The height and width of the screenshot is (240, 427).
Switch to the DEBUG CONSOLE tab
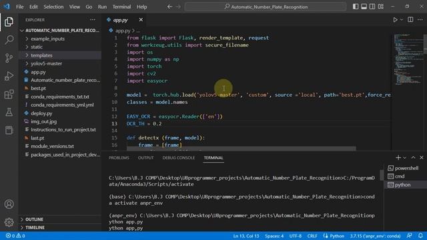(x=179, y=158)
